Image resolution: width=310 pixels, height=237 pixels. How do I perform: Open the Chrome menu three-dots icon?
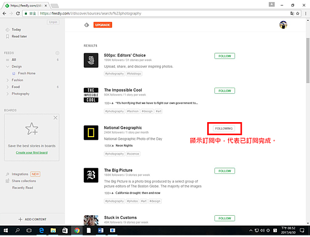(306, 13)
